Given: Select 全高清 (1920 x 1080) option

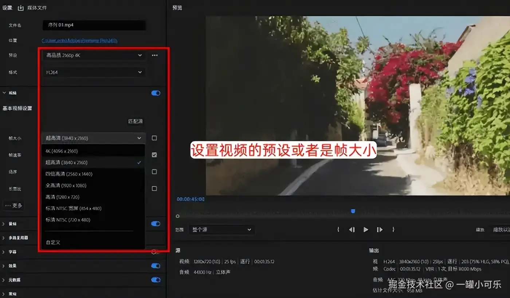Looking at the screenshot, I should [x=93, y=185].
